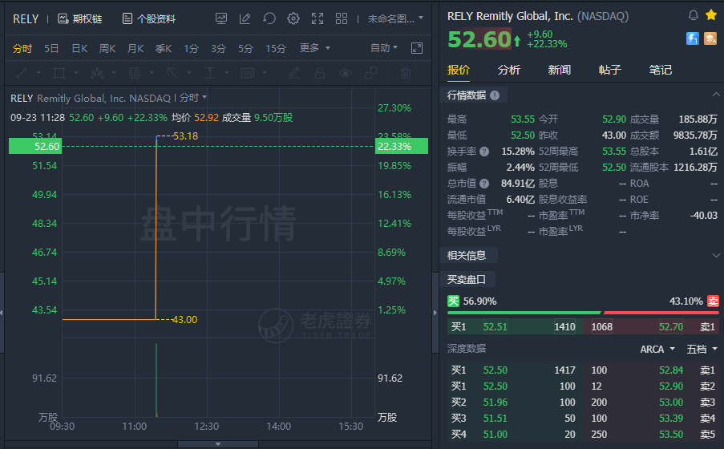Viewport: 724px width, 449px height.
Task: Switch to the 帖子 tab
Action: (x=610, y=70)
